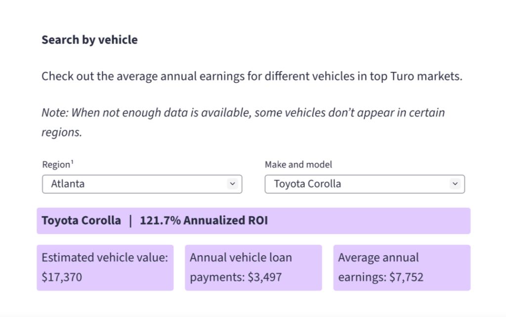Screen dimensions: 506x317
Task: Click the Make and model chevron icon
Action: click(455, 184)
